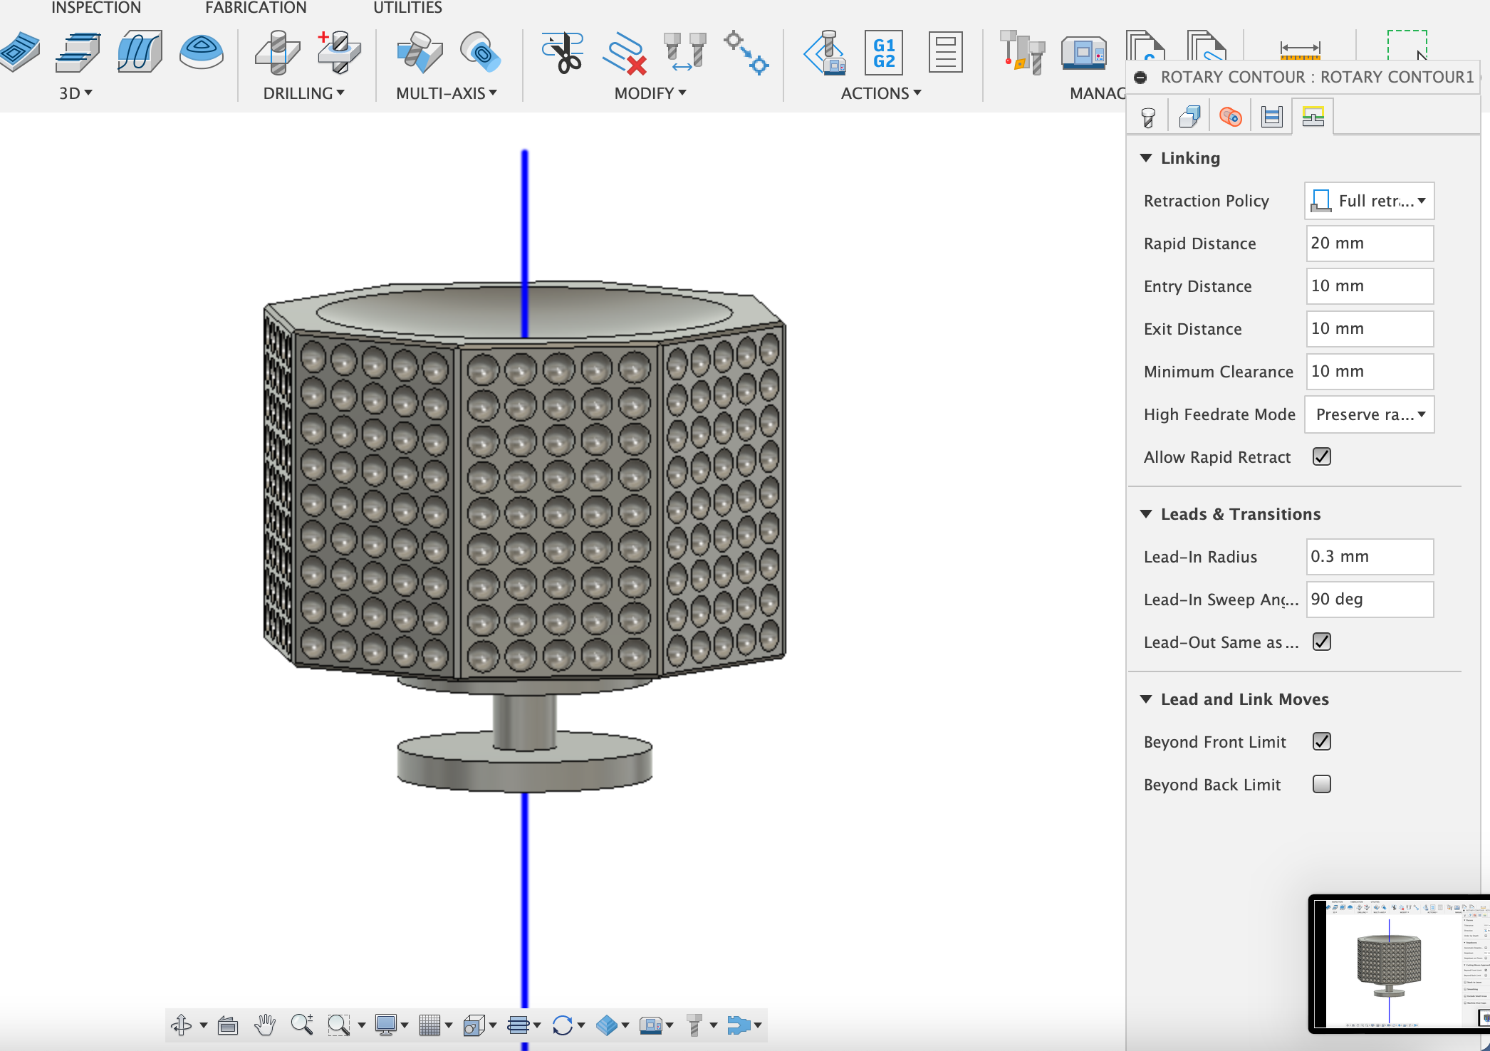Click the screenshot preview thumbnail
The height and width of the screenshot is (1051, 1490).
[1400, 964]
